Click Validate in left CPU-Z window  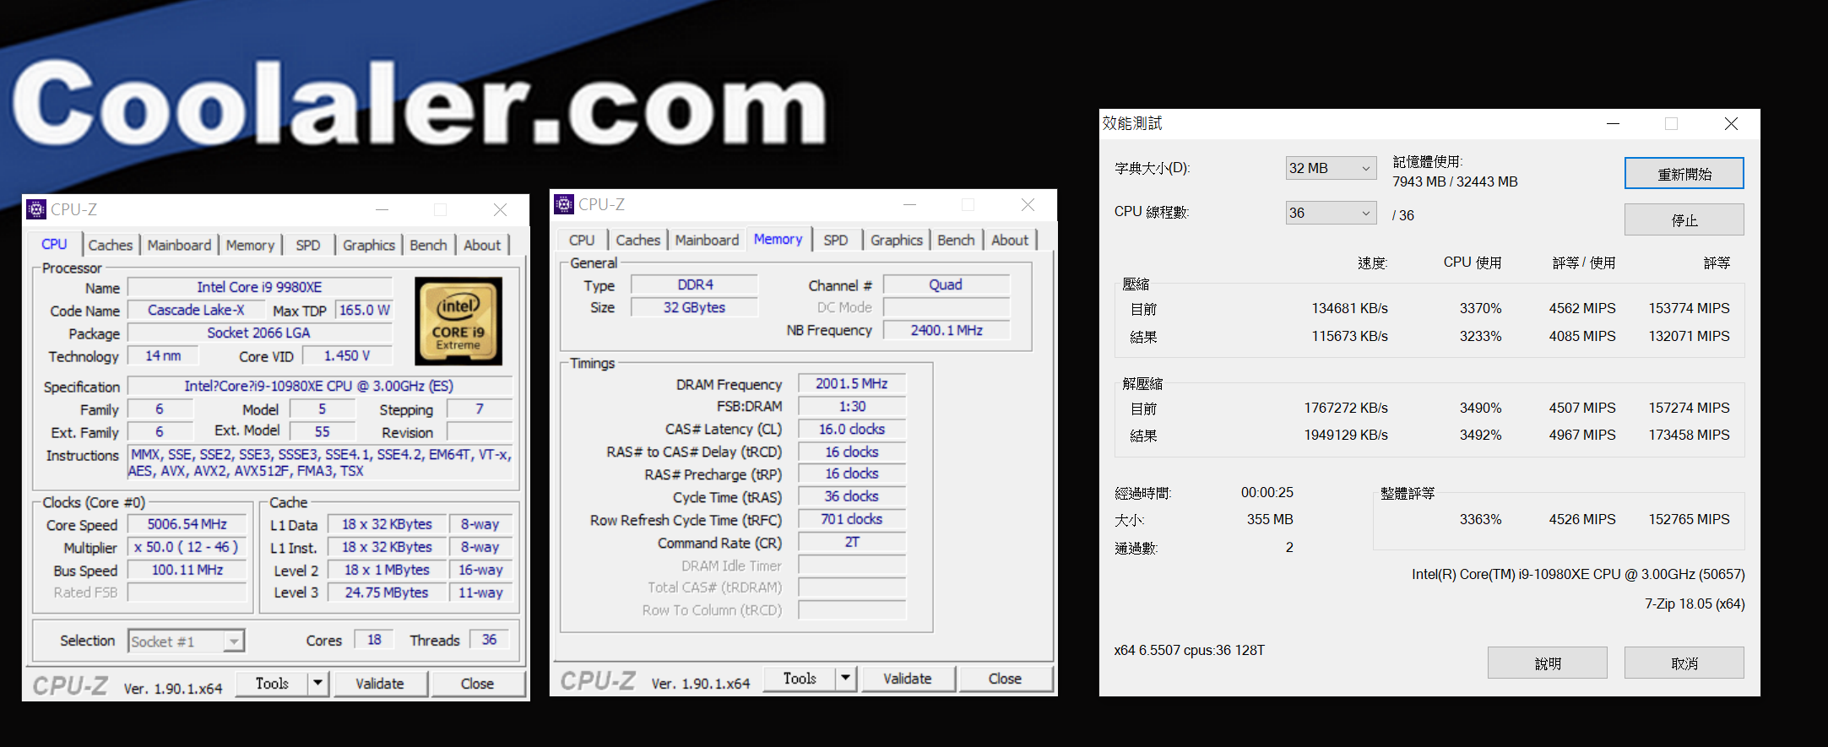pyautogui.click(x=380, y=684)
